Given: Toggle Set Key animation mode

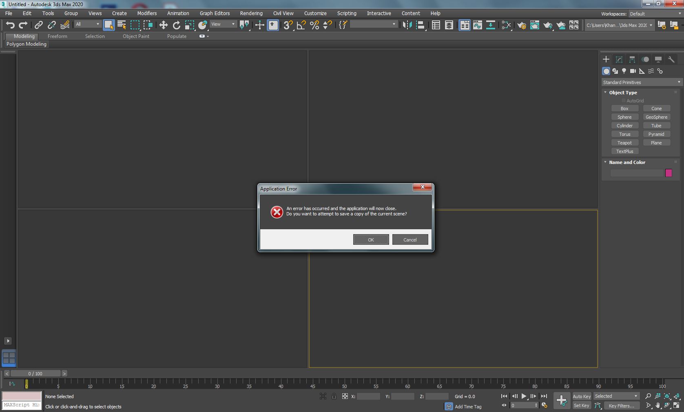Looking at the screenshot, I should 582,405.
